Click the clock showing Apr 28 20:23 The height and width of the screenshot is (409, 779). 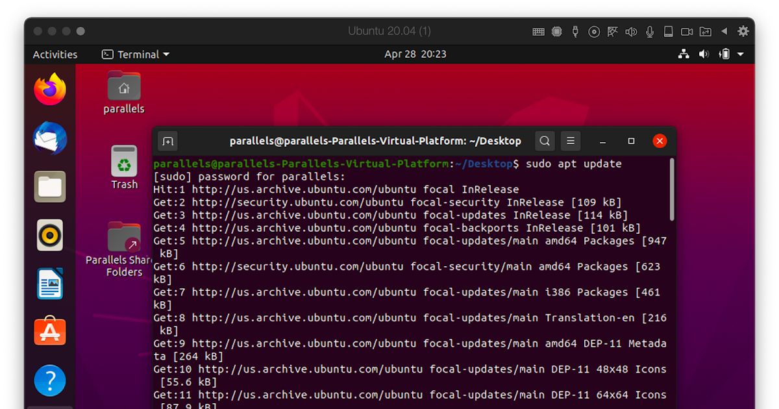point(415,54)
